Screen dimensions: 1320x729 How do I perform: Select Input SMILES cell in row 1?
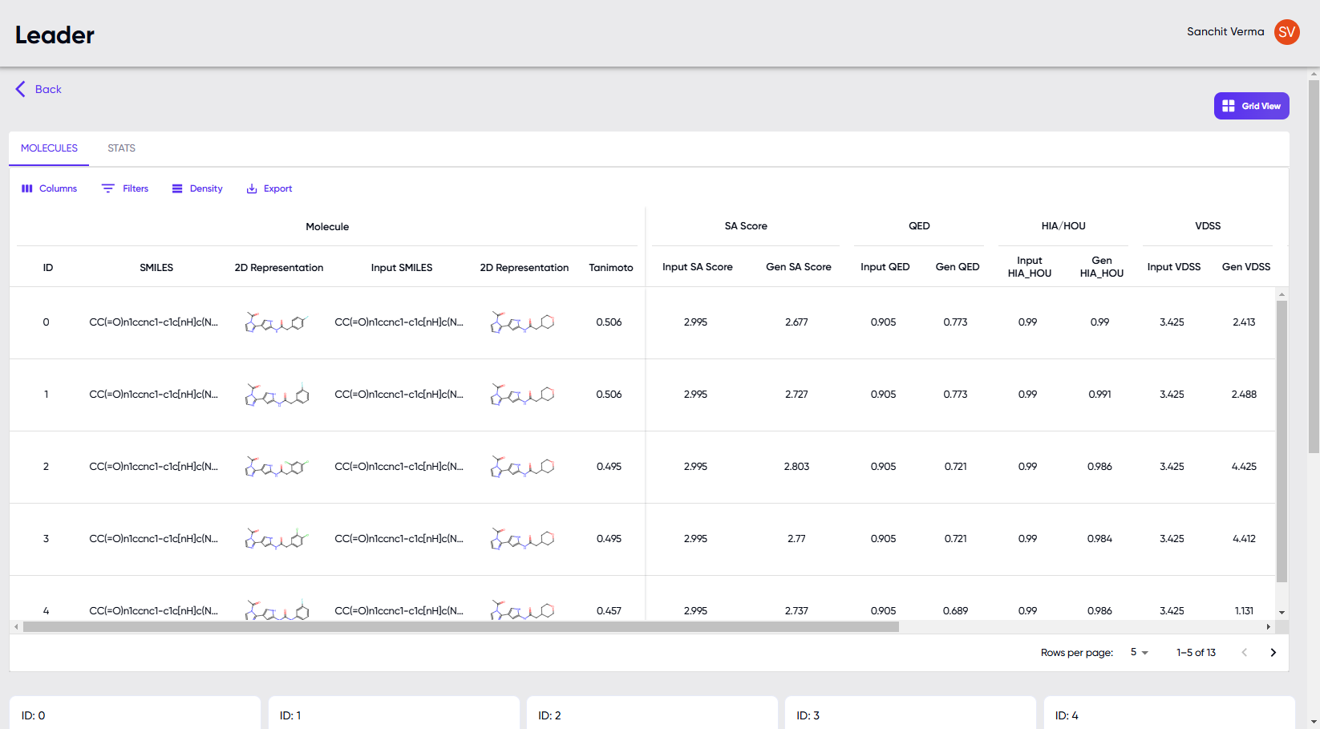pos(399,395)
